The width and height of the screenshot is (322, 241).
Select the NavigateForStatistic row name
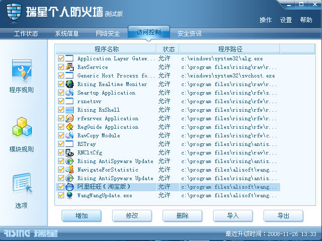tap(108, 170)
